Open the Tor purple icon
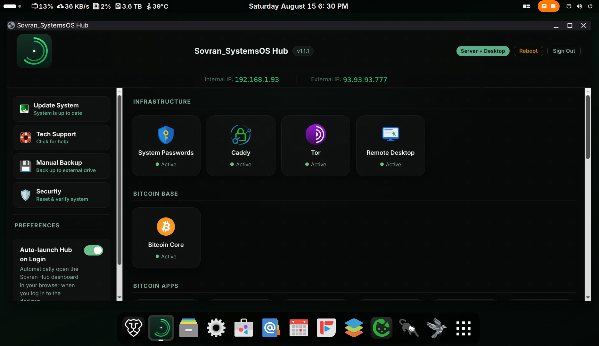This screenshot has height=346, width=599. (x=316, y=134)
